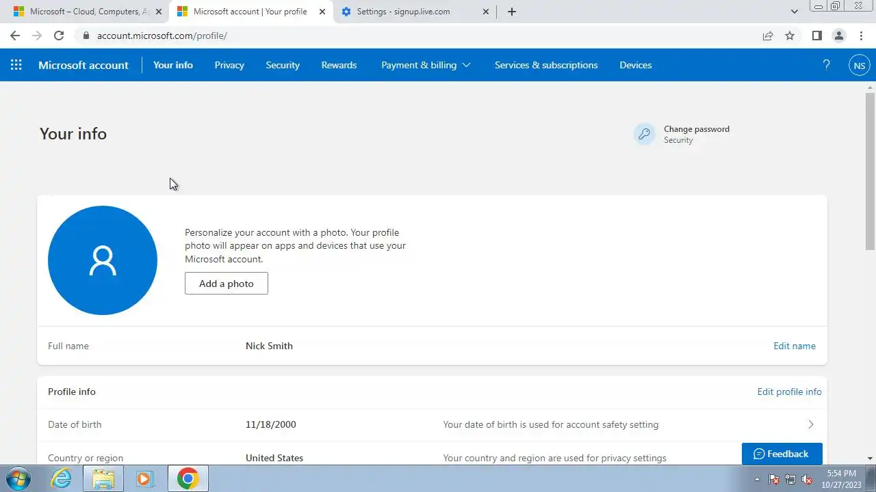Image resolution: width=876 pixels, height=492 pixels.
Task: Open Services & subscriptions nav item
Action: coord(546,65)
